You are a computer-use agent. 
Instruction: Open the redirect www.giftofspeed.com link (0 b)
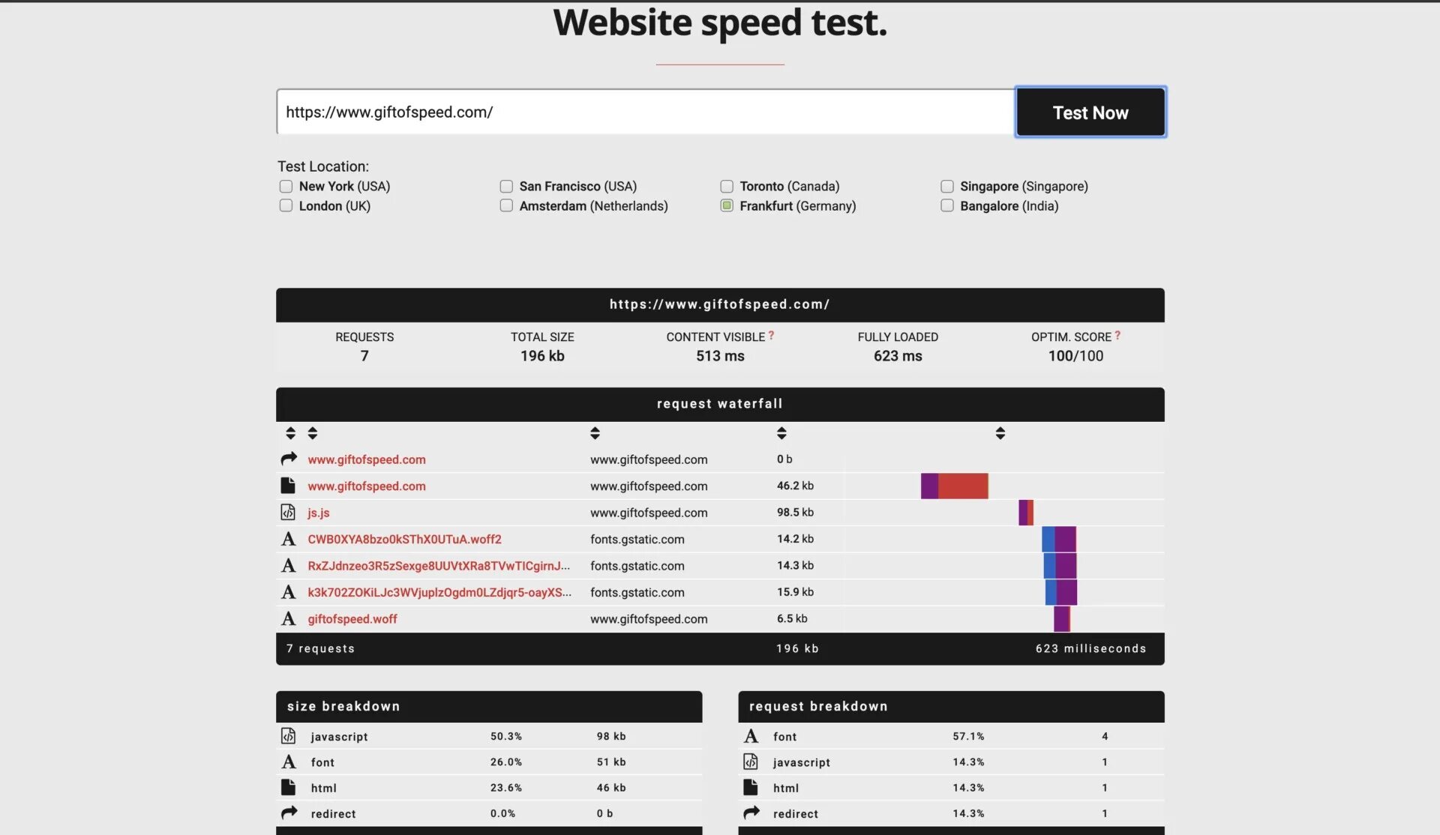point(367,459)
